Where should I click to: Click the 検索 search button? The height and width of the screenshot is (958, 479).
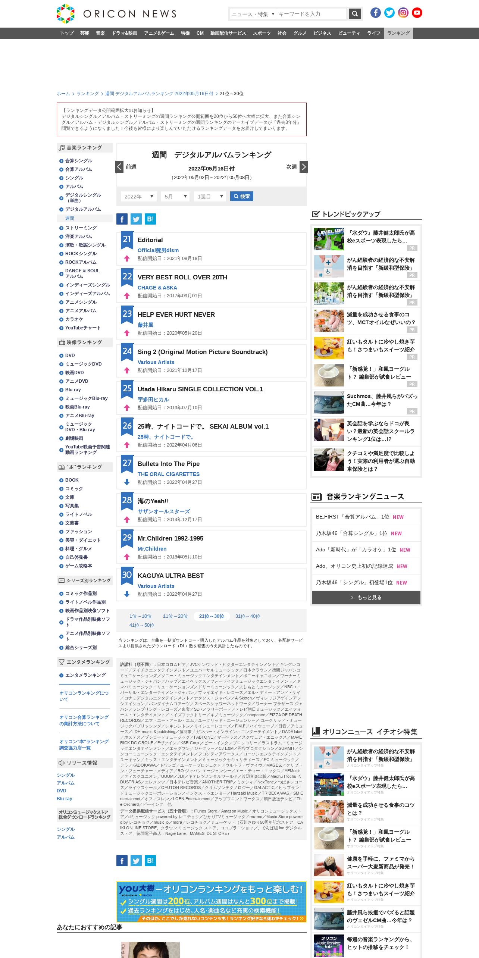pos(242,196)
